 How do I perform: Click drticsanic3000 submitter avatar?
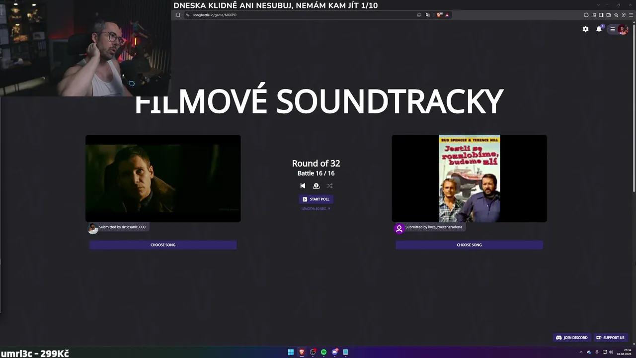tap(93, 229)
